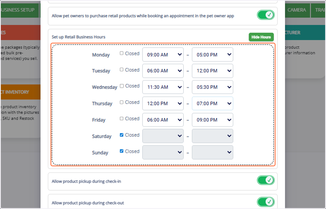
Task: Uncheck the Saturday Closed checkbox
Action: coord(122,135)
